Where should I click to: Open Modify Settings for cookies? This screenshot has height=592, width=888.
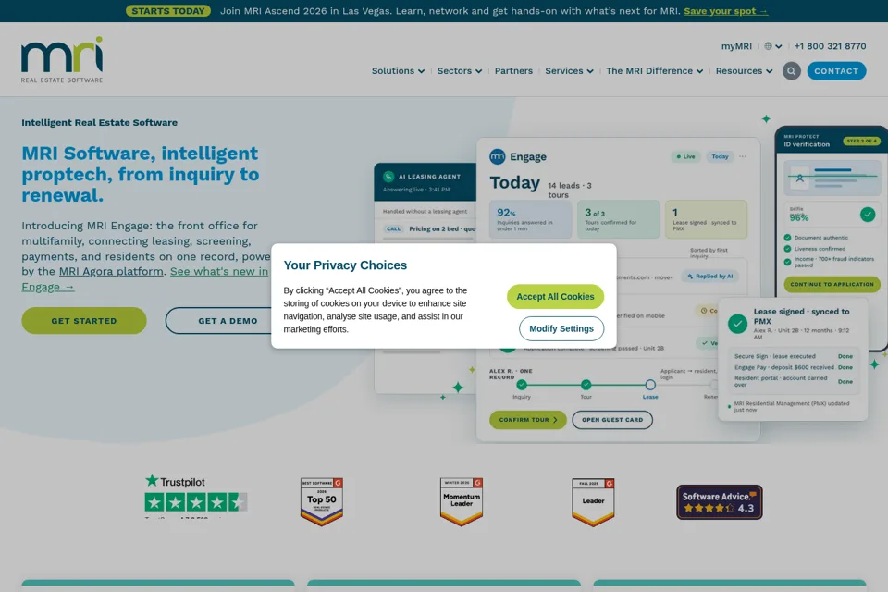tap(561, 328)
